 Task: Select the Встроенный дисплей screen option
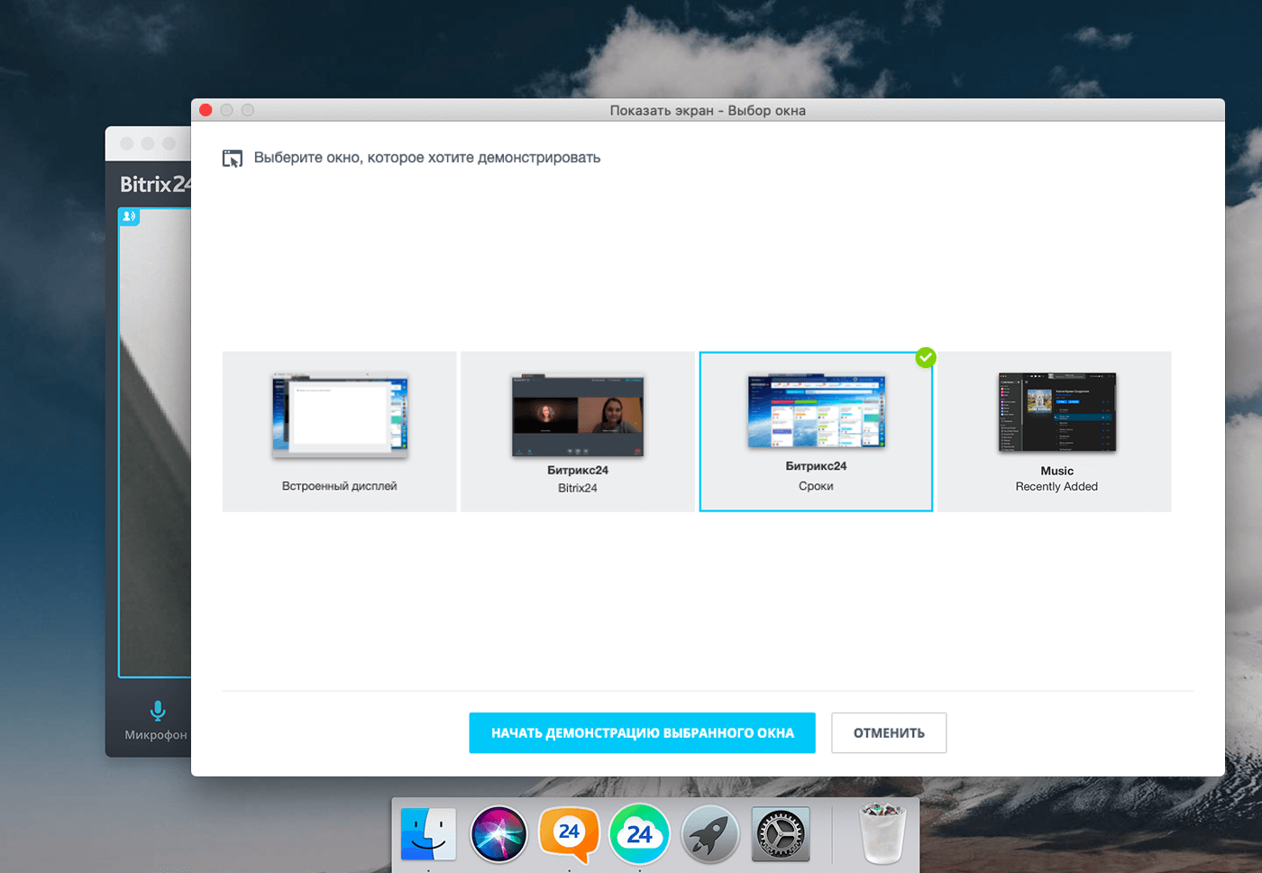pyautogui.click(x=340, y=431)
